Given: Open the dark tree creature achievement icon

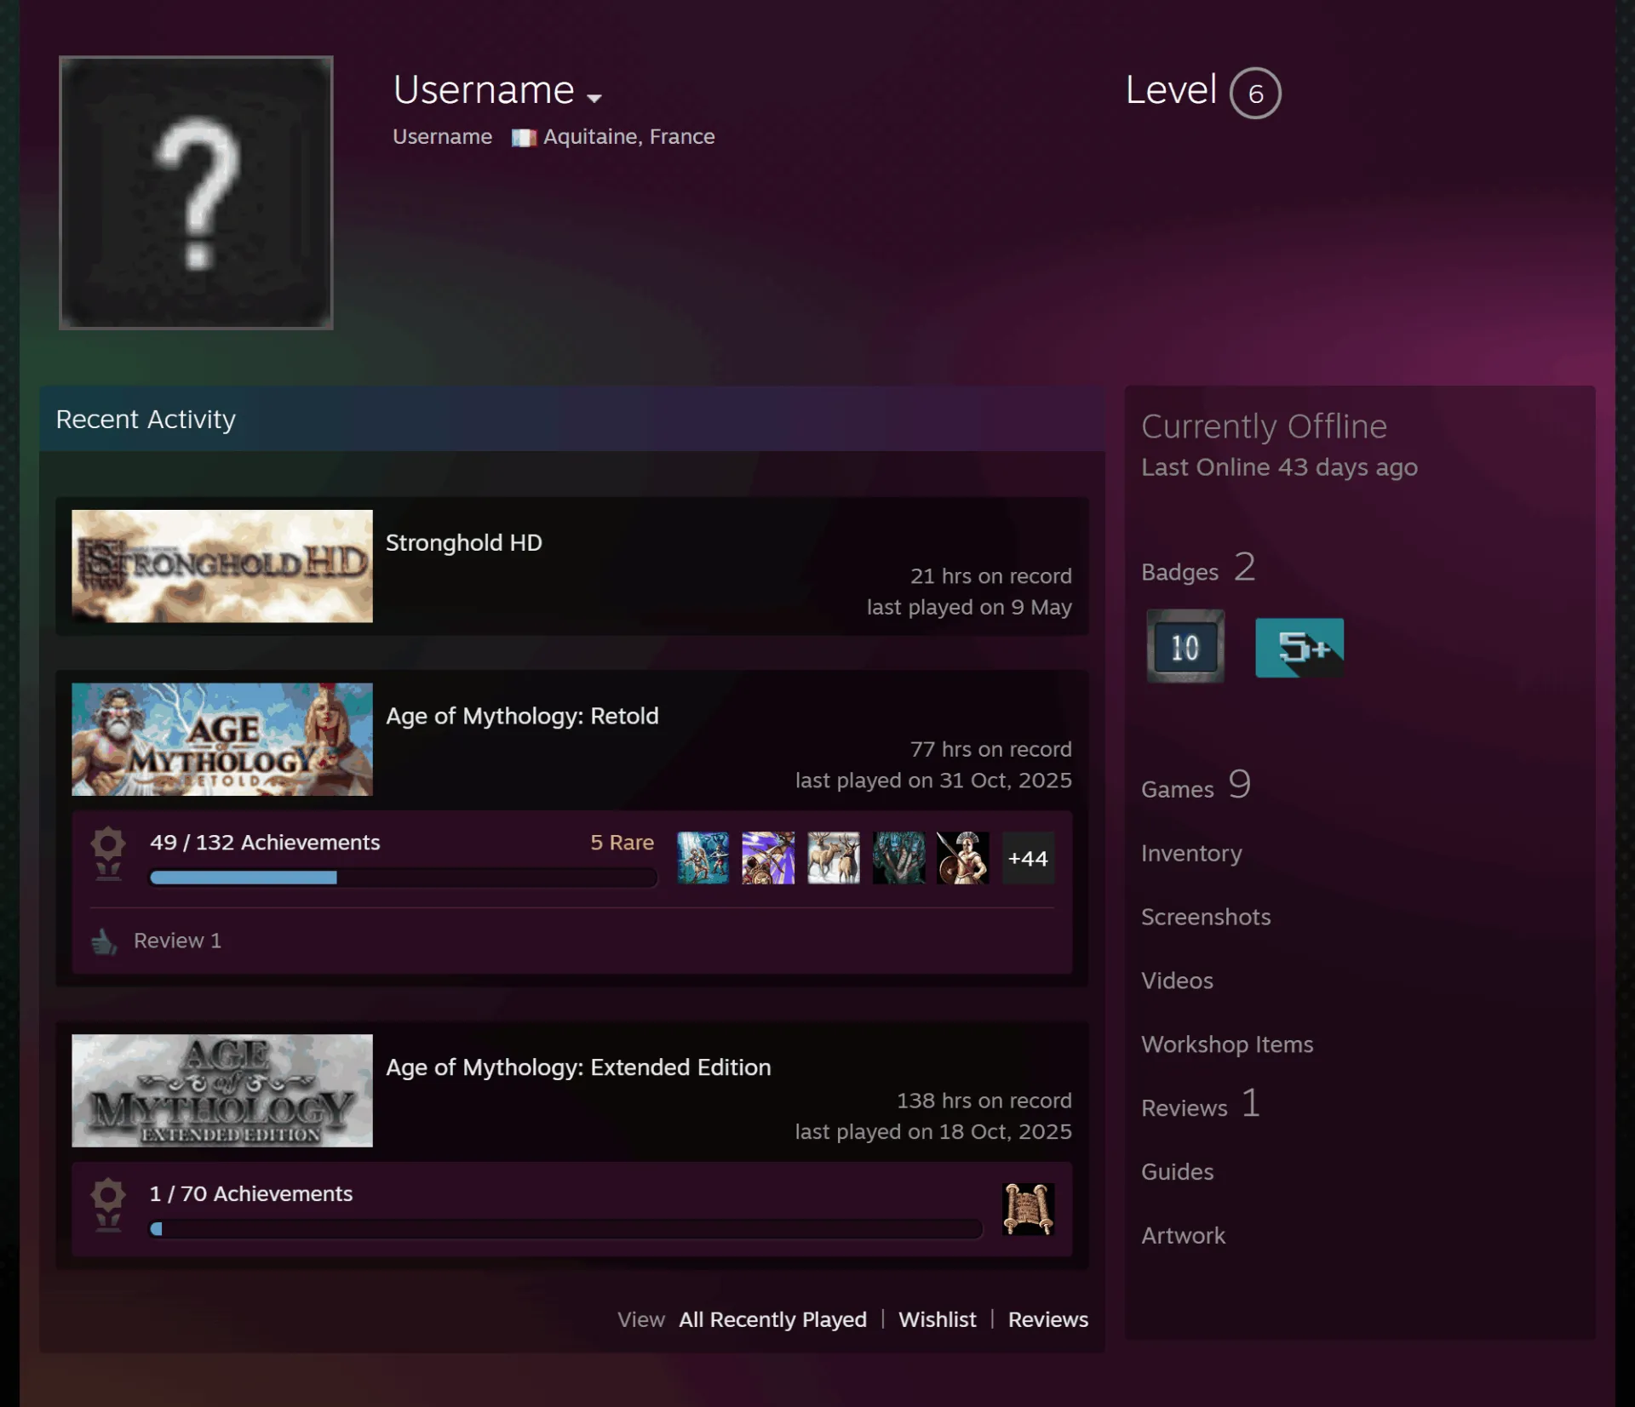Looking at the screenshot, I should tap(898, 858).
